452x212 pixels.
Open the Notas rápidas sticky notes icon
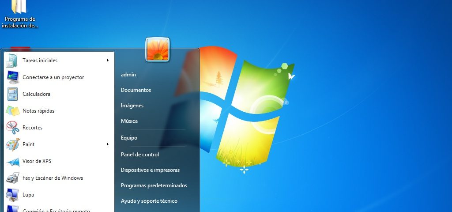(x=12, y=111)
